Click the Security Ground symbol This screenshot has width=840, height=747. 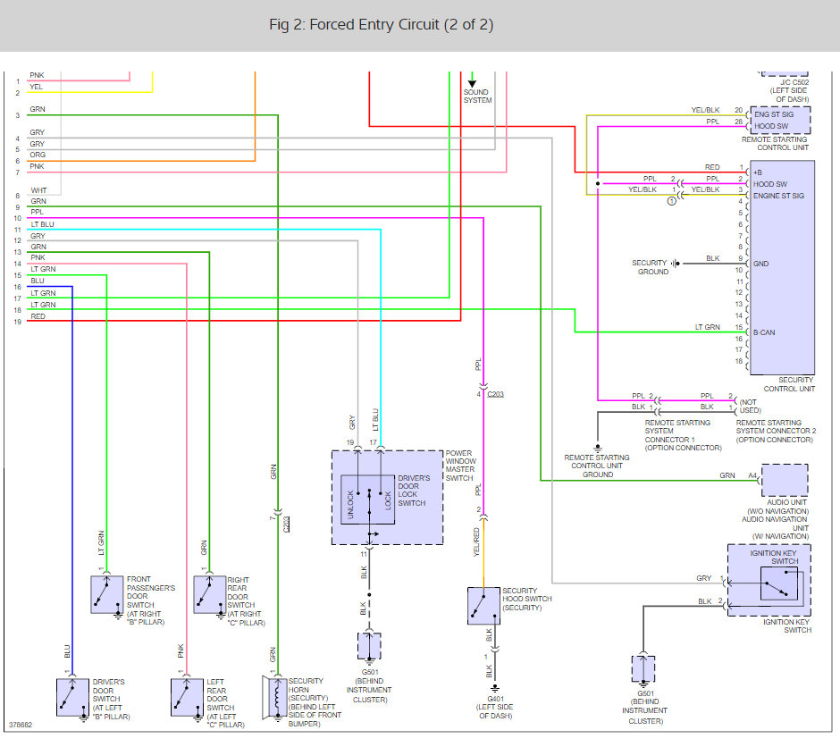point(676,263)
